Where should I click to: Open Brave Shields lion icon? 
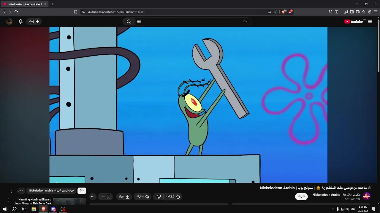coord(284,12)
